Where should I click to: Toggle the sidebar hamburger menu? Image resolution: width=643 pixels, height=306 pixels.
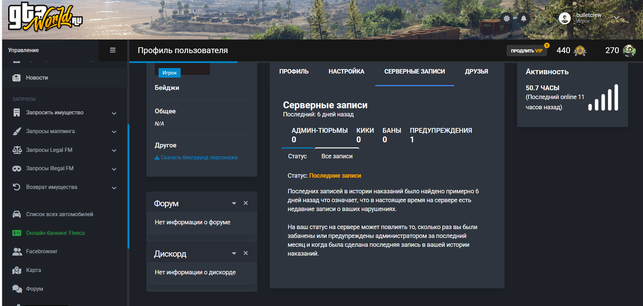click(113, 50)
